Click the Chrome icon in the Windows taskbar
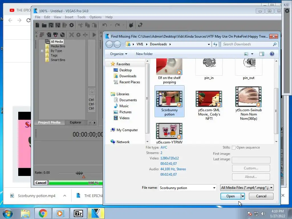 (43, 213)
